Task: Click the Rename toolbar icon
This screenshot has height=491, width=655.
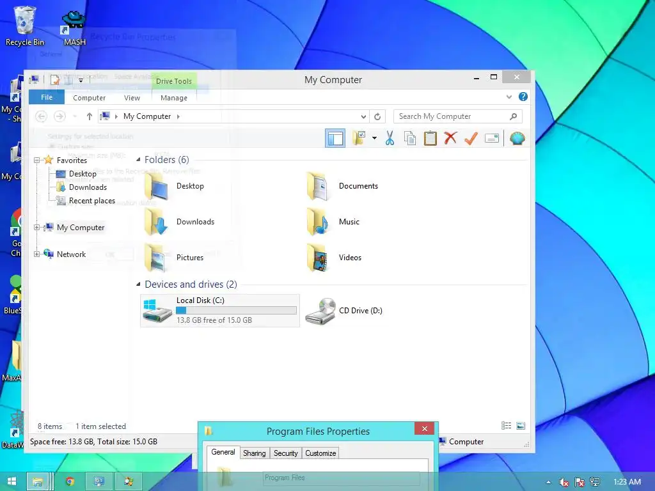Action: tap(492, 138)
